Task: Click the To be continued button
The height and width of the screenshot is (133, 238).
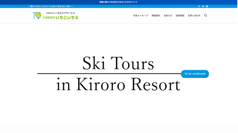Action: click(x=195, y=74)
